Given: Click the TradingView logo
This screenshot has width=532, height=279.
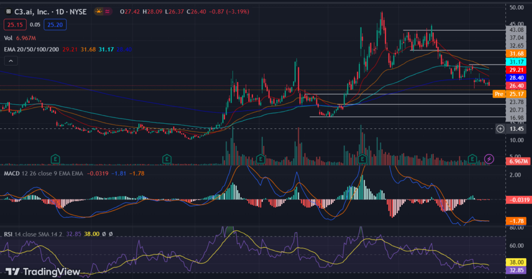Looking at the screenshot, I should coord(43,272).
